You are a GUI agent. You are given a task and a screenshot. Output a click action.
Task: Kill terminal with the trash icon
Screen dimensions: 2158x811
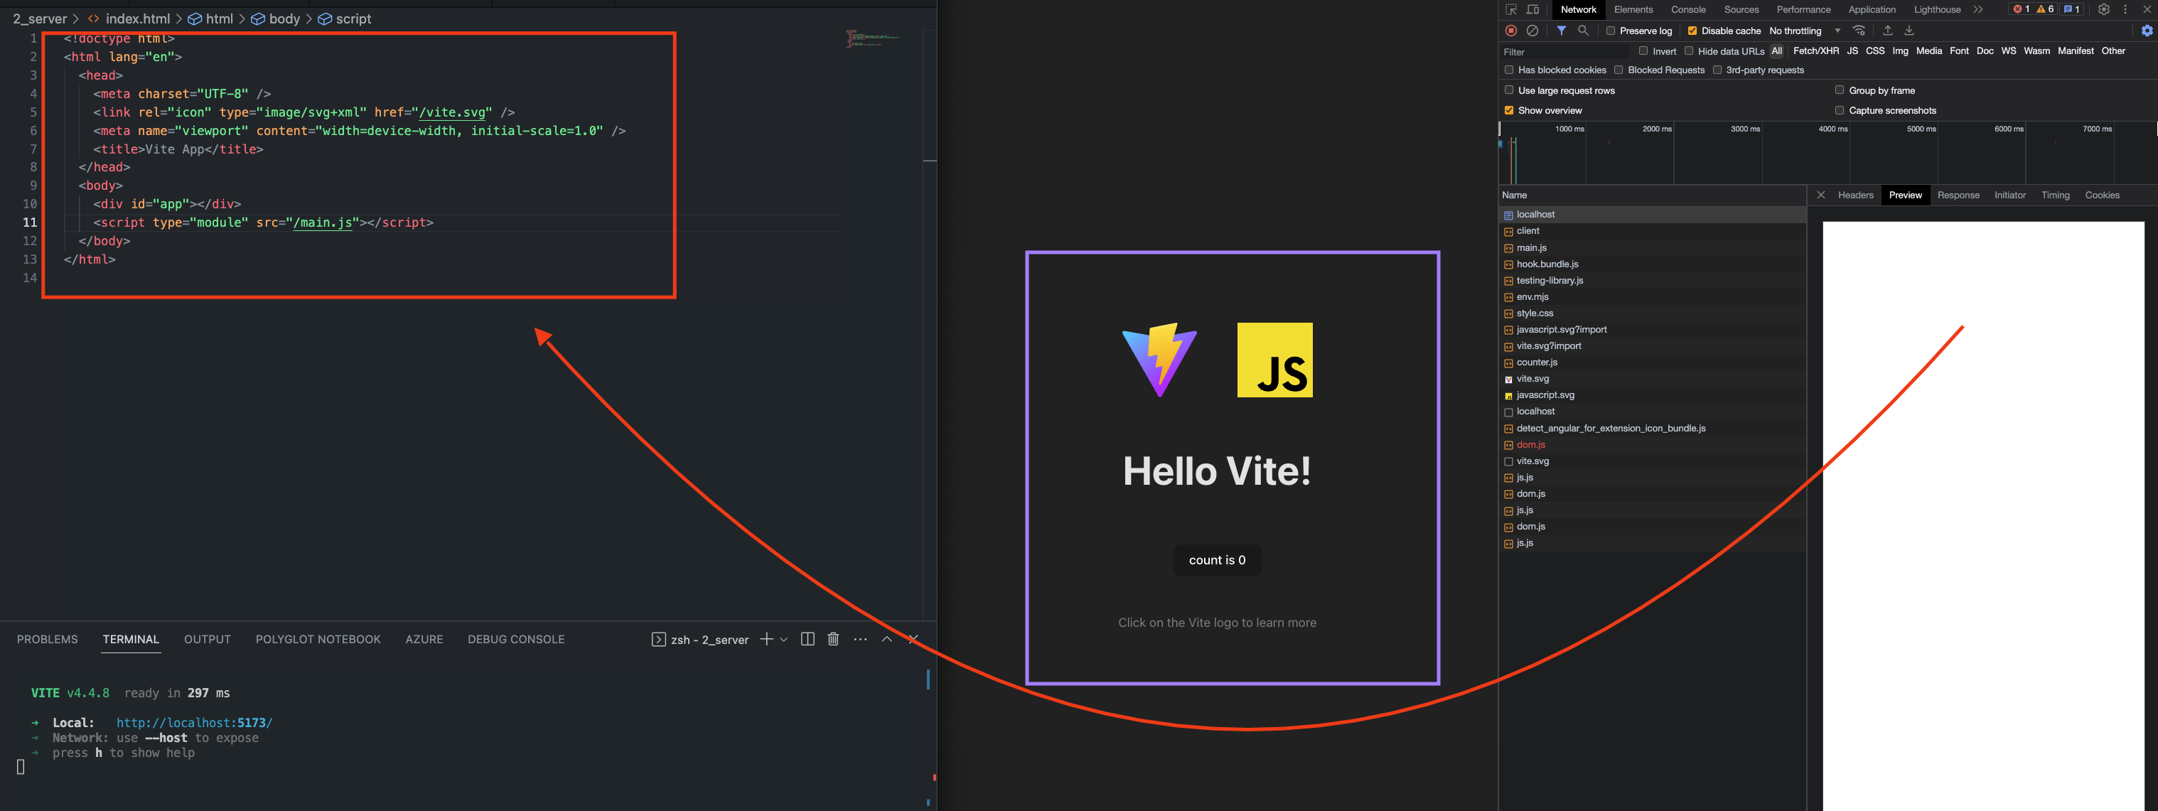834,639
